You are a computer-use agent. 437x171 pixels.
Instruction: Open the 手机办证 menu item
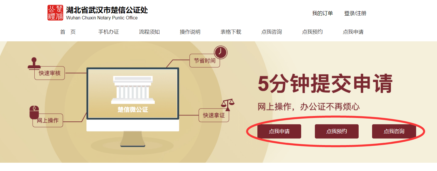(109, 32)
